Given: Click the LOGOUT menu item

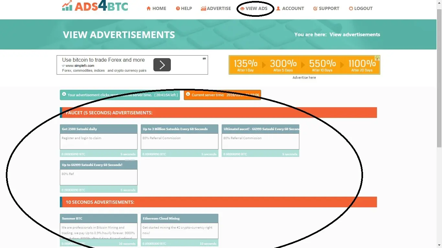Looking at the screenshot, I should [360, 8].
